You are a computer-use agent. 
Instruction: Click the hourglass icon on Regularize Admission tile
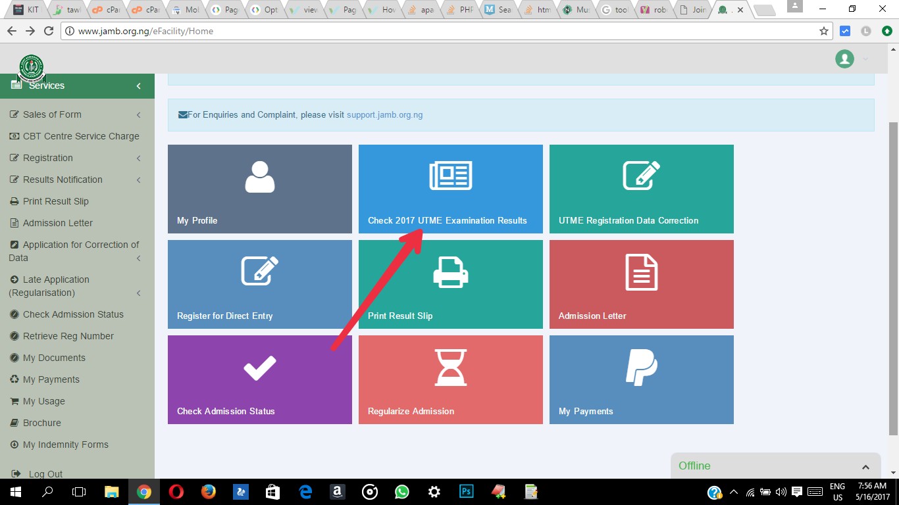click(x=451, y=368)
